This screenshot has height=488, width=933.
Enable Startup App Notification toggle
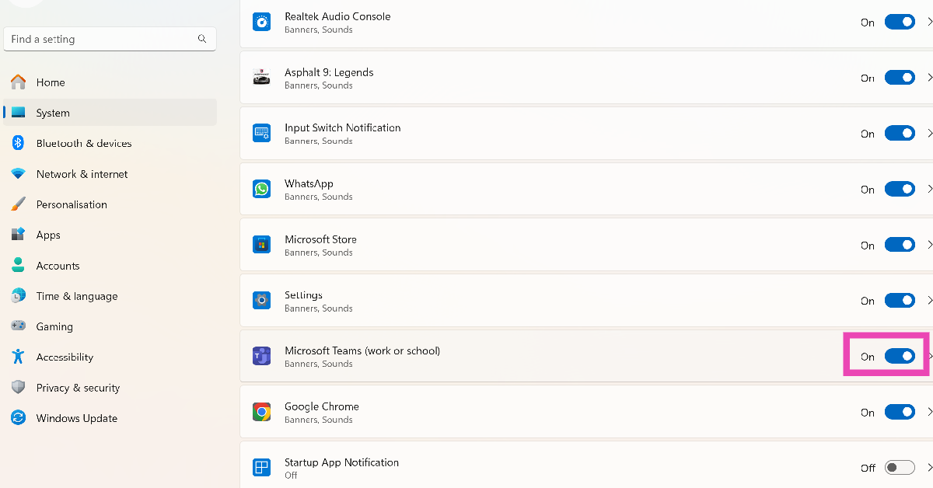[900, 468]
